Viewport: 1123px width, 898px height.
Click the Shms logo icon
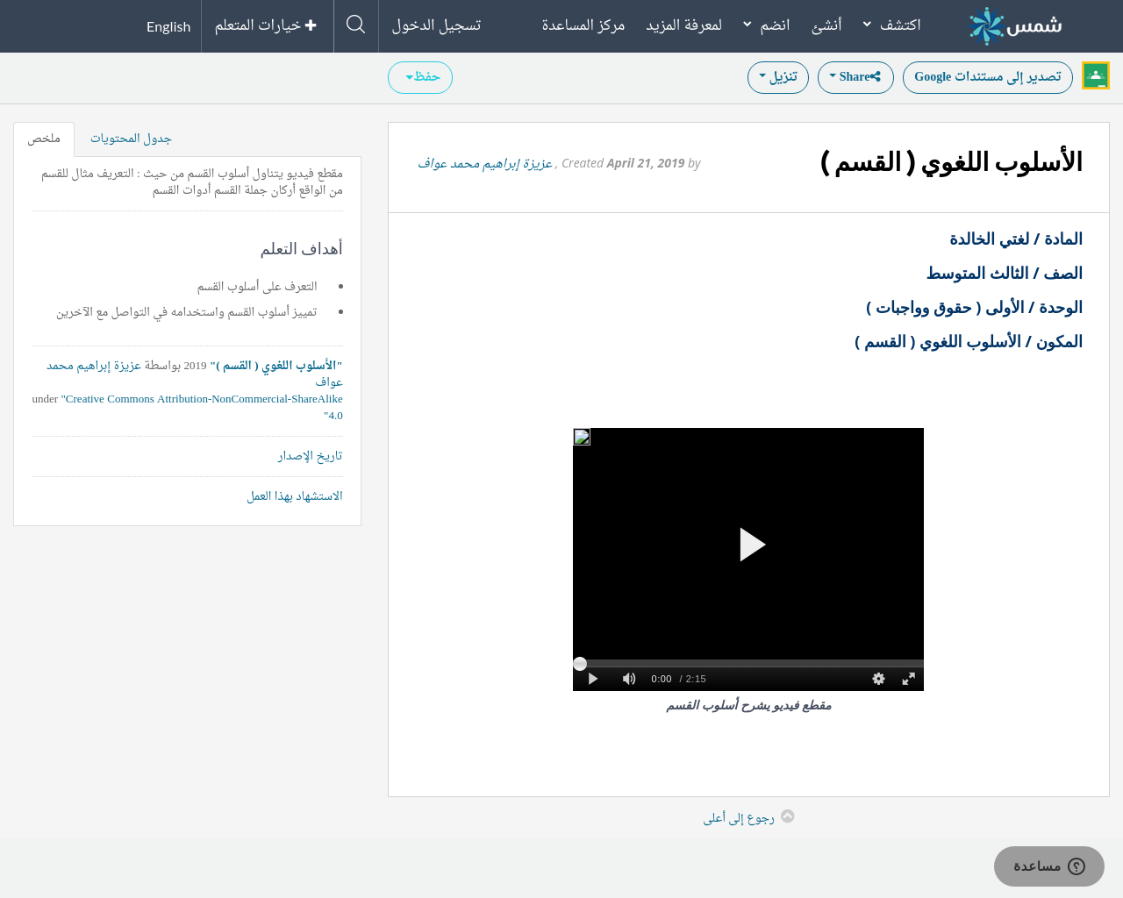pyautogui.click(x=986, y=25)
